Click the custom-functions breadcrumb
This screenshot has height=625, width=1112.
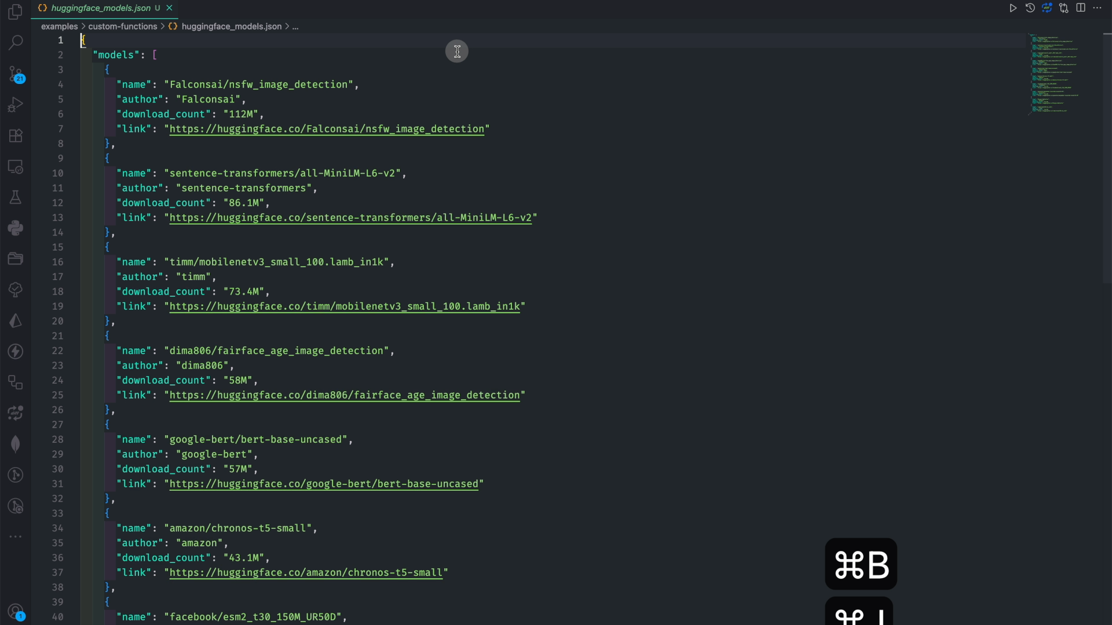[122, 27]
